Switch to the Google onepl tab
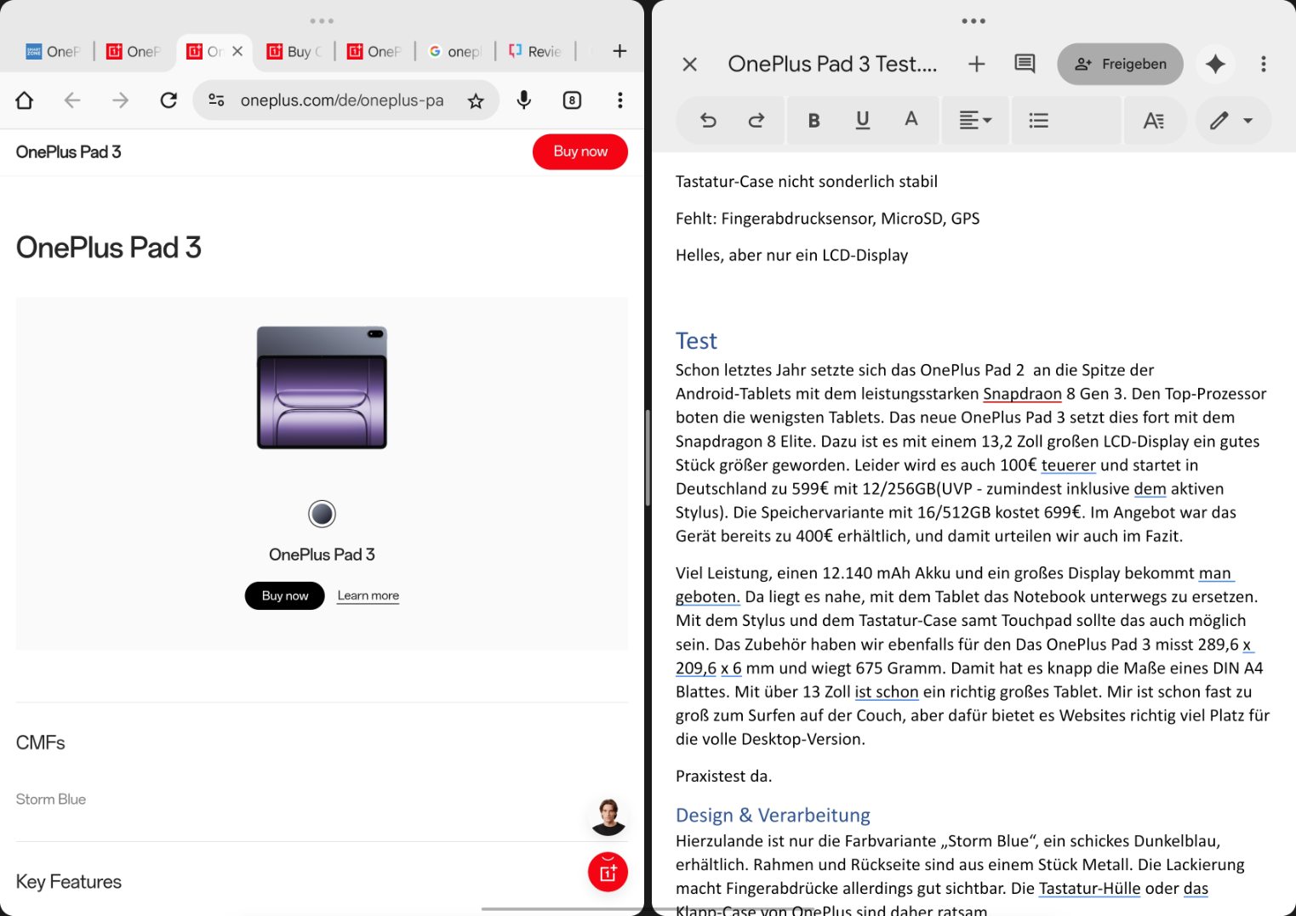 [454, 51]
